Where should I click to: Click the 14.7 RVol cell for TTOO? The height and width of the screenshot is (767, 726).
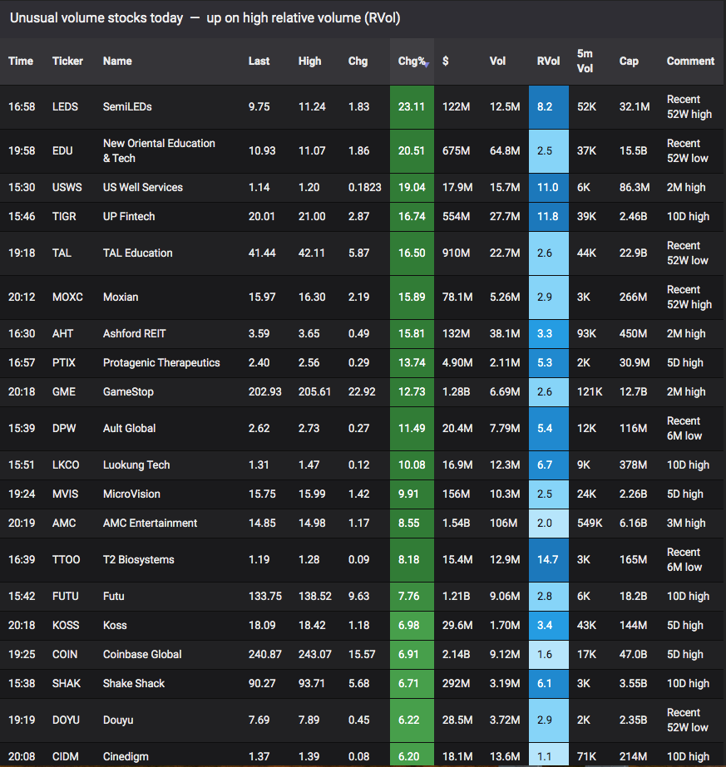click(548, 559)
